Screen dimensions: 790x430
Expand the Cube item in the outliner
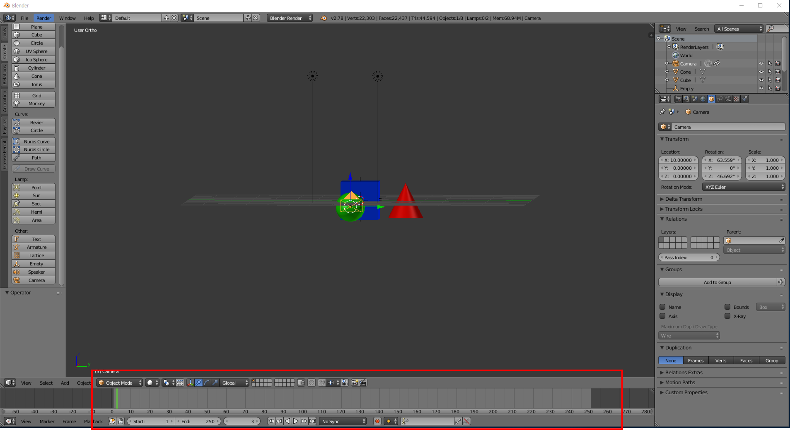coord(667,80)
